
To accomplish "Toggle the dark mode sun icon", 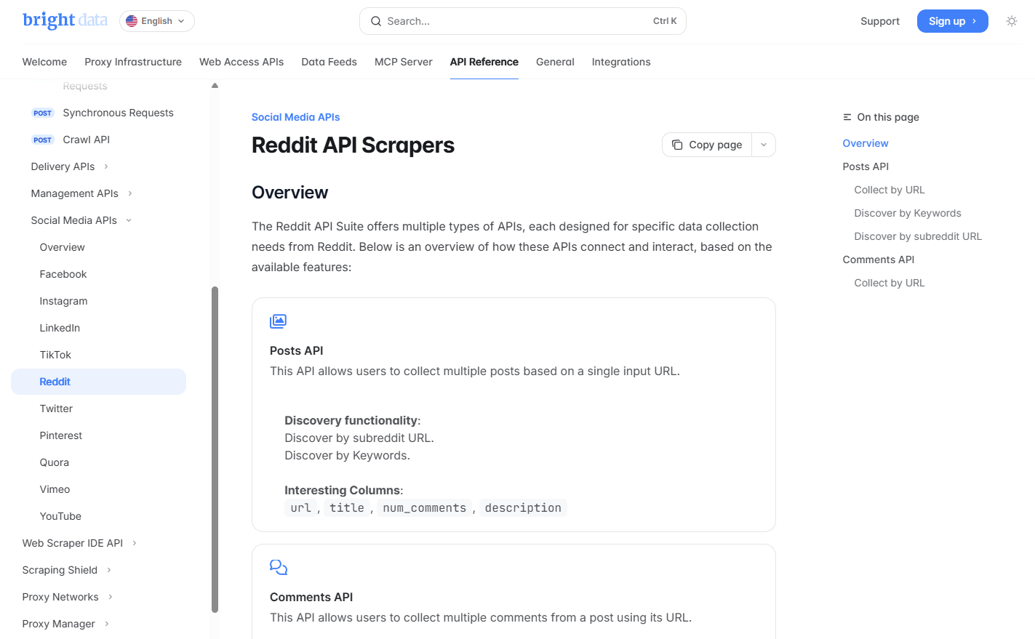I will (x=1012, y=21).
